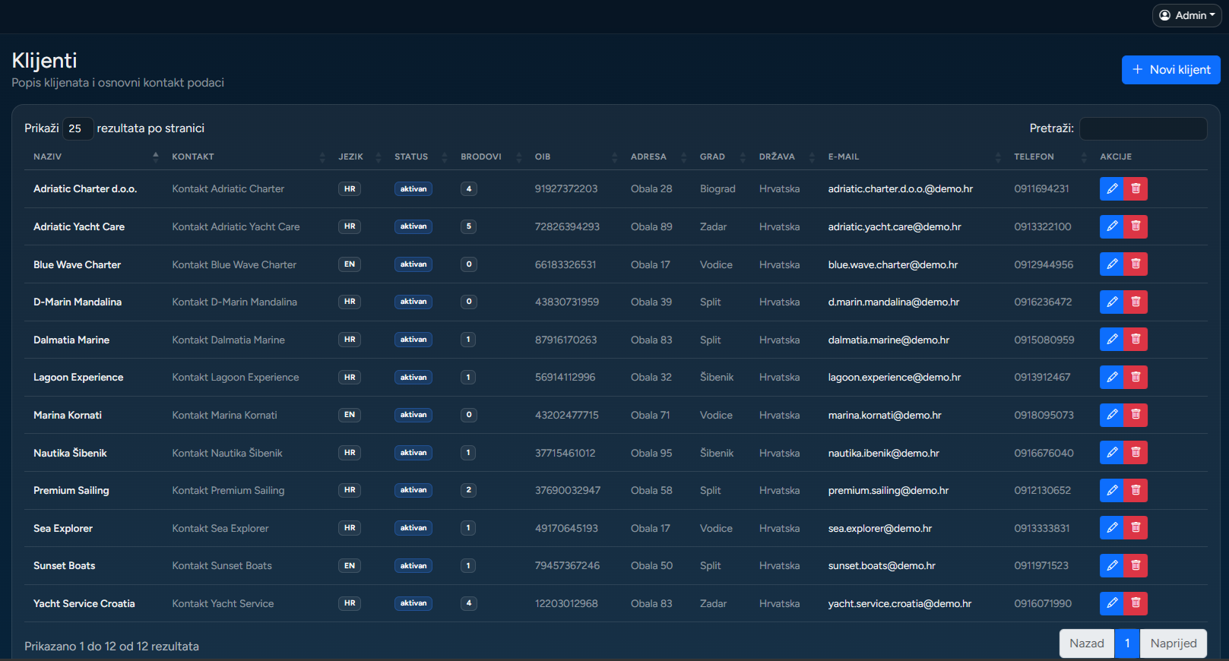This screenshot has width=1229, height=661.
Task: Click the Novi klijent button
Action: point(1171,69)
